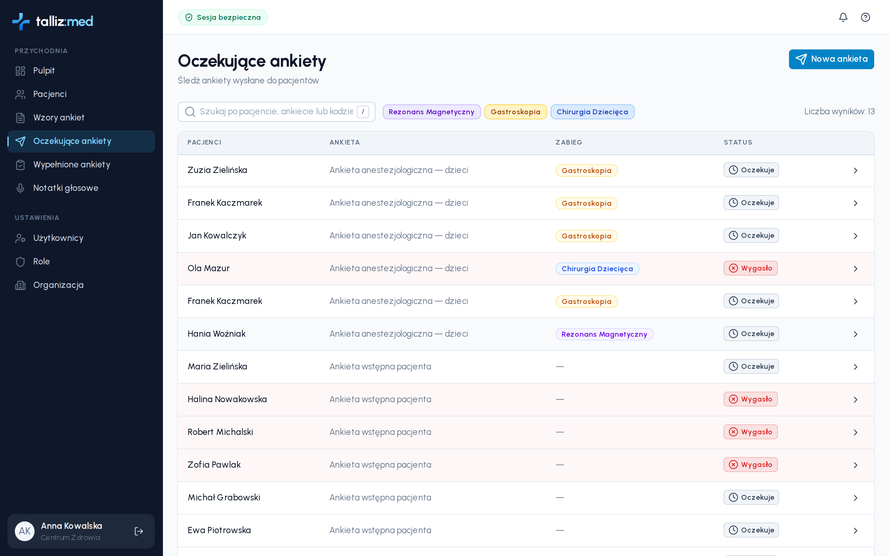Viewport: 889px width, 556px height.
Task: Click the Nowa ankieta button
Action: (x=831, y=59)
